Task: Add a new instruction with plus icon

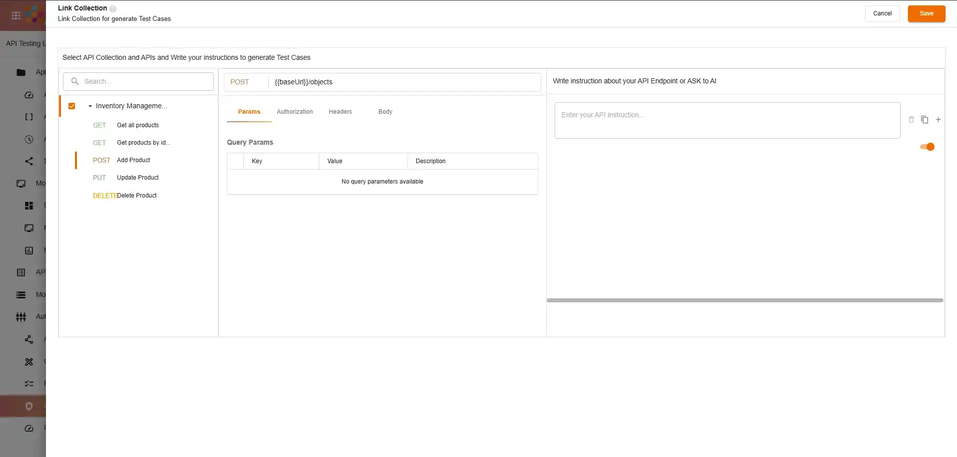Action: 938,120
